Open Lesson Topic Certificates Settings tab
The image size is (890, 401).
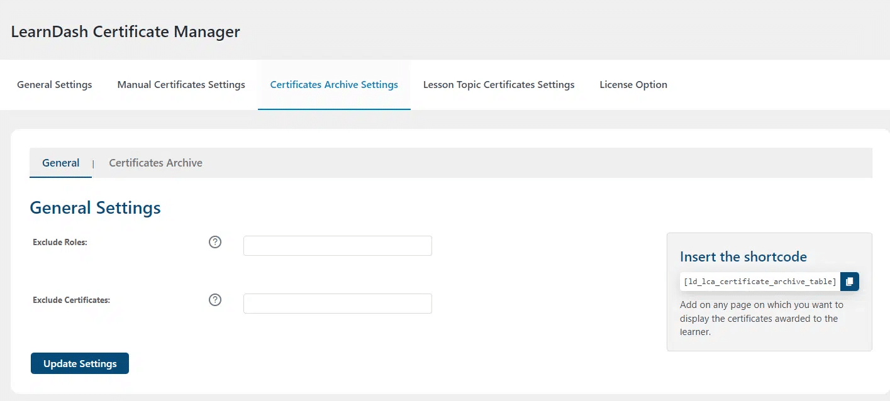coord(499,85)
